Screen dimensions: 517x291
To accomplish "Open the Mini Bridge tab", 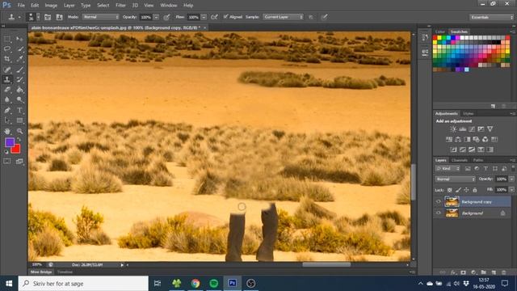I will pyautogui.click(x=41, y=272).
